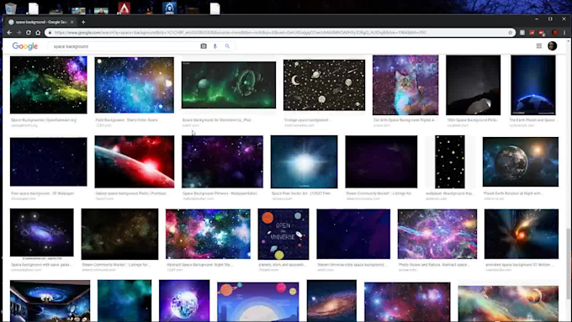This screenshot has width=572, height=322.
Task: Go back with the browser back arrow
Action: click(9, 33)
